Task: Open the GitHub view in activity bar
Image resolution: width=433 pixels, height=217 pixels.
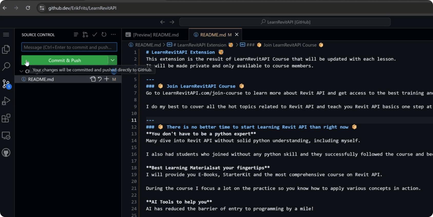Action: [x=6, y=153]
